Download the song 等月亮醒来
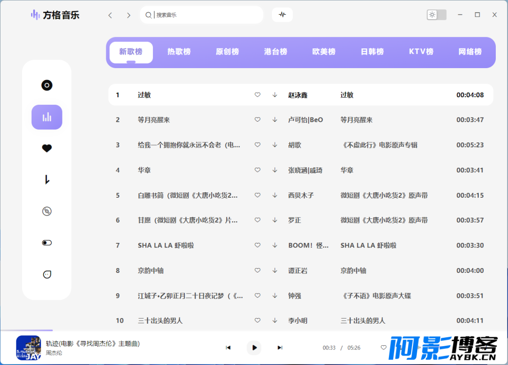508x365 pixels. coord(275,120)
